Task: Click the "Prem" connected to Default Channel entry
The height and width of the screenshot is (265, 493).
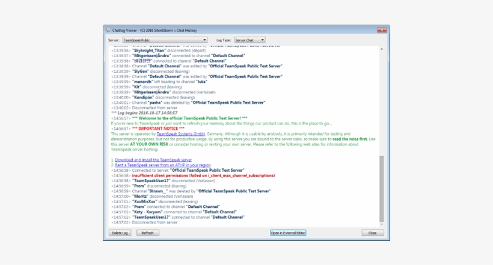Action: tap(166, 207)
